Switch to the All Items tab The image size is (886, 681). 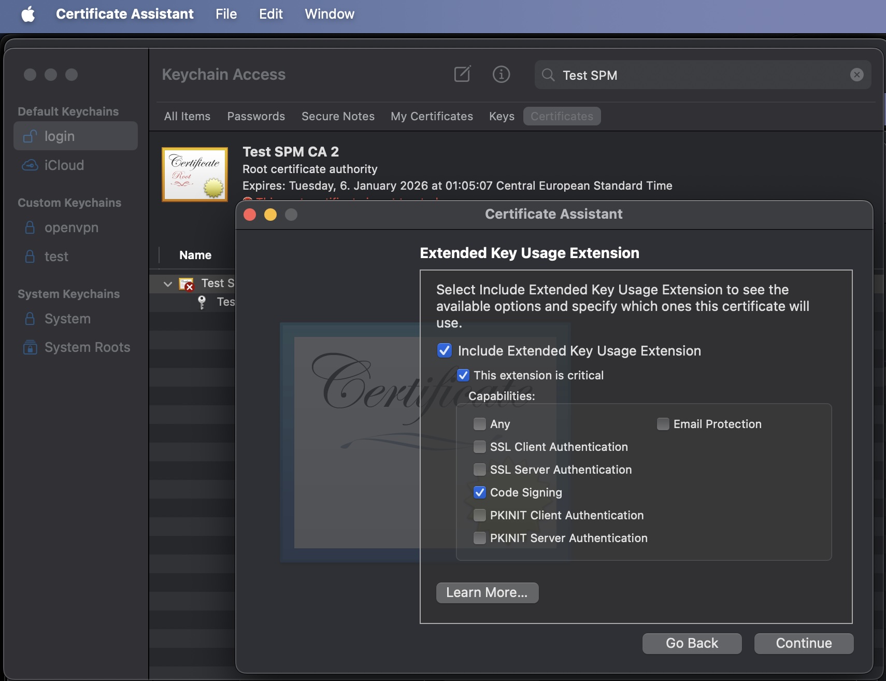click(187, 116)
